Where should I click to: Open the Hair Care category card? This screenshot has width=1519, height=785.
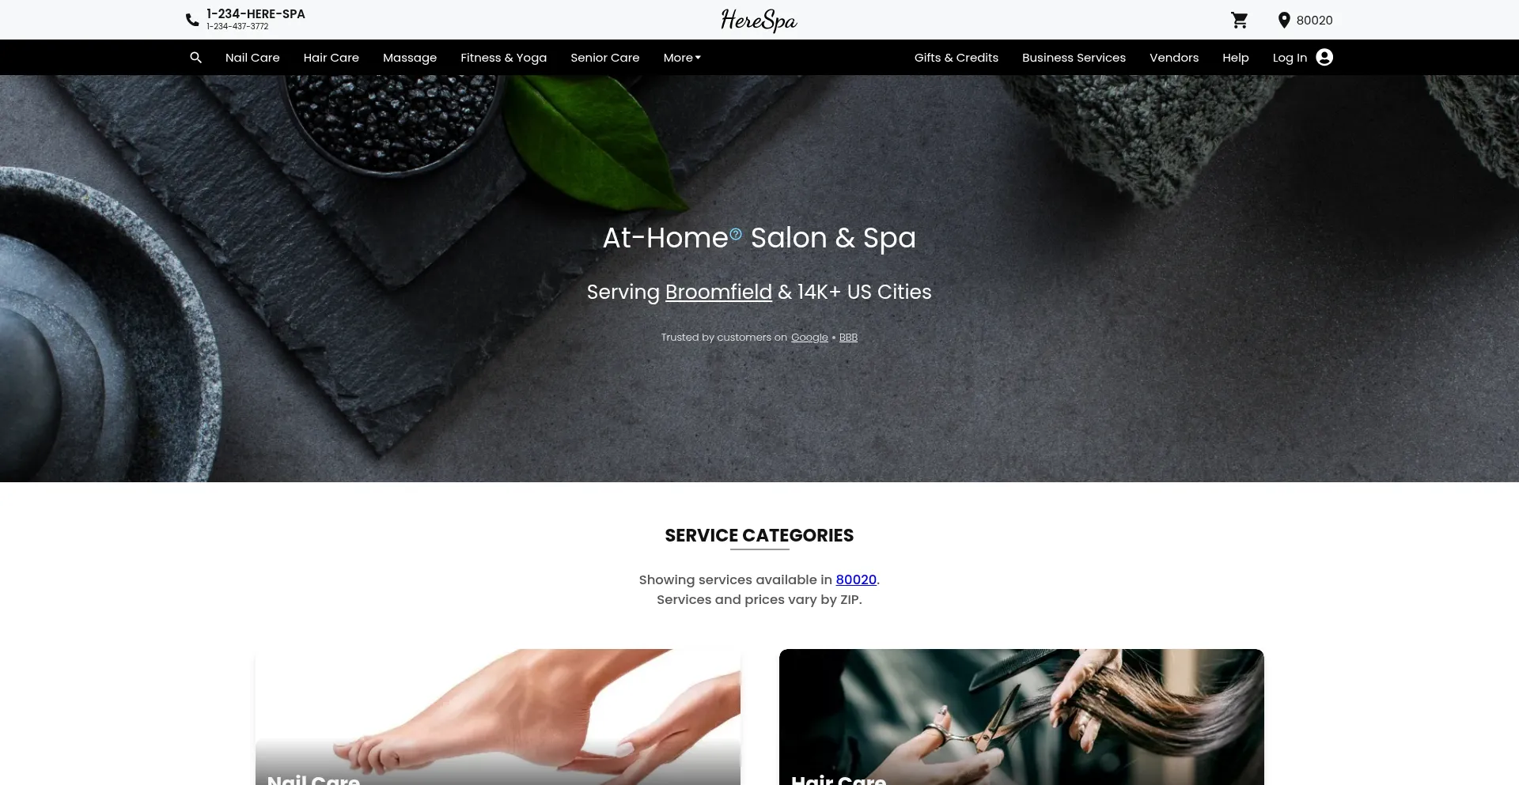point(1021,717)
